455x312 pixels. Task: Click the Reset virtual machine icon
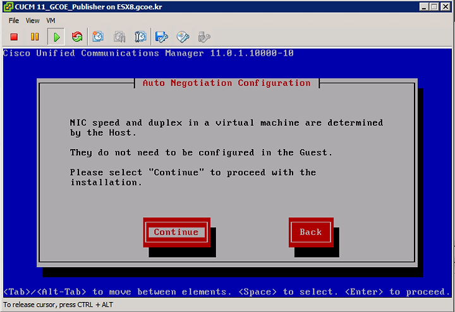(x=77, y=37)
